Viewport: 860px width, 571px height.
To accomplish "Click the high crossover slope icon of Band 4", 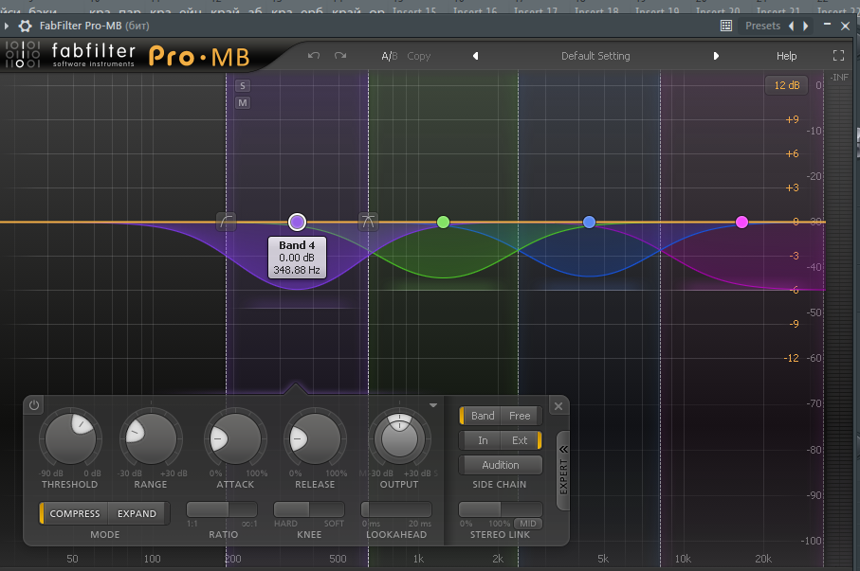I will 368,222.
